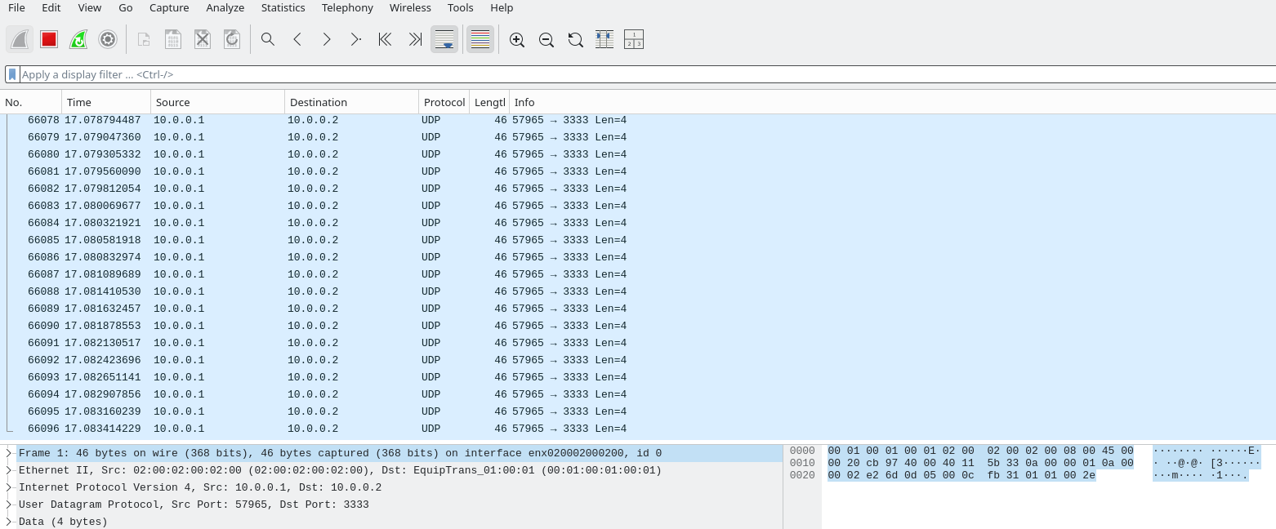This screenshot has width=1276, height=529.
Task: Toggle auto-scroll during live capture
Action: click(x=444, y=39)
